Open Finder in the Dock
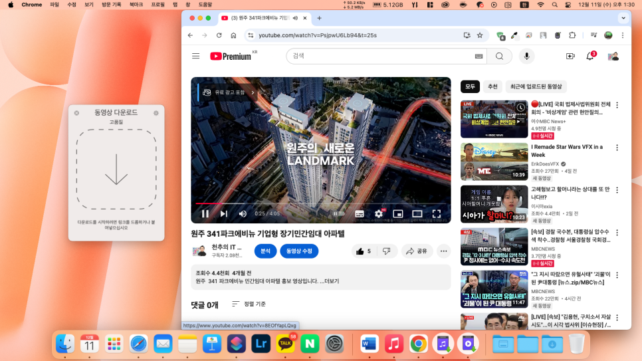Image resolution: width=642 pixels, height=361 pixels. [x=65, y=343]
